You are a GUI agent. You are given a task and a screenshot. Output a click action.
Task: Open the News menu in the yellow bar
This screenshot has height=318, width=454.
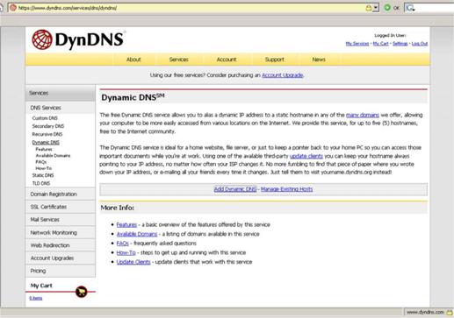(319, 60)
